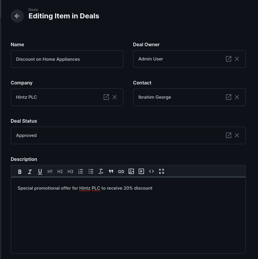The image size is (258, 259).
Task: Open the Hintz PLC company record
Action: [106, 97]
